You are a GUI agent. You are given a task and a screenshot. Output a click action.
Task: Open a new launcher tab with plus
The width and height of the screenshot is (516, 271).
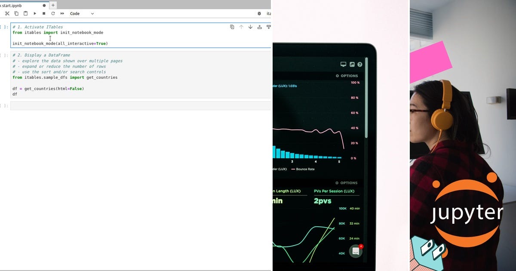53,6
